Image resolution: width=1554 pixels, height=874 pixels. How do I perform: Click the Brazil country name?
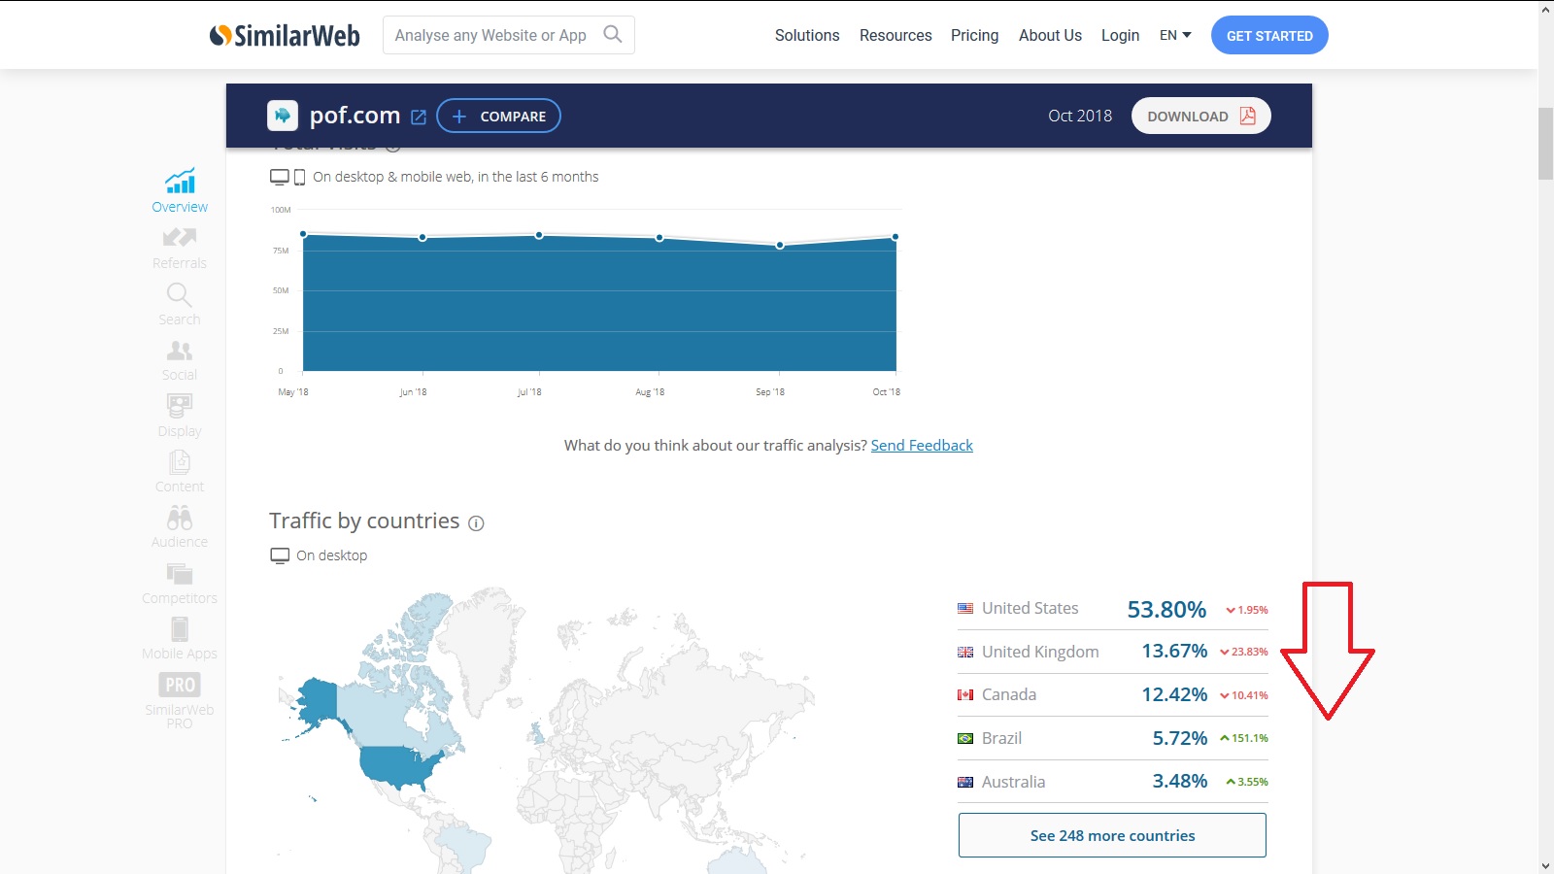coord(1001,738)
